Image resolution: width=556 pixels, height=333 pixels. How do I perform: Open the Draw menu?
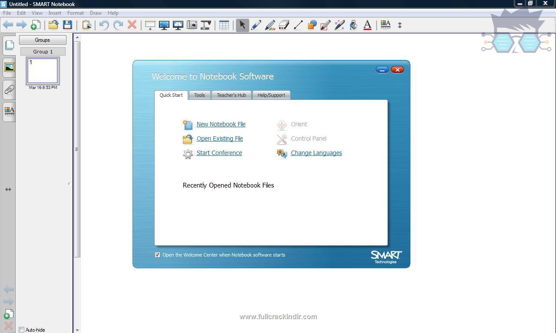(96, 13)
